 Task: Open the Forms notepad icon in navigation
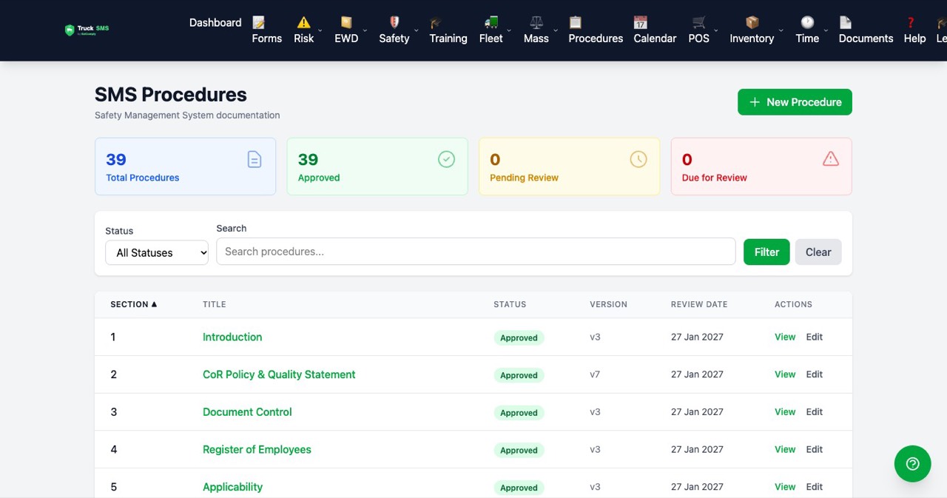[x=258, y=22]
